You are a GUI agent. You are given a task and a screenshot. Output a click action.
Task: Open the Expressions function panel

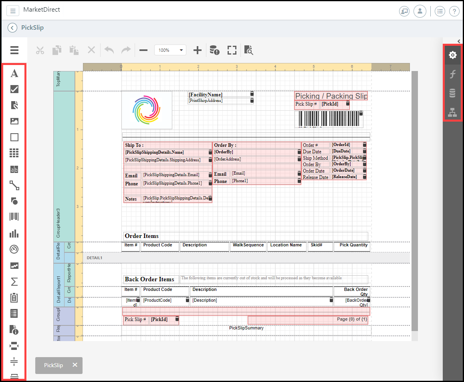click(x=452, y=74)
